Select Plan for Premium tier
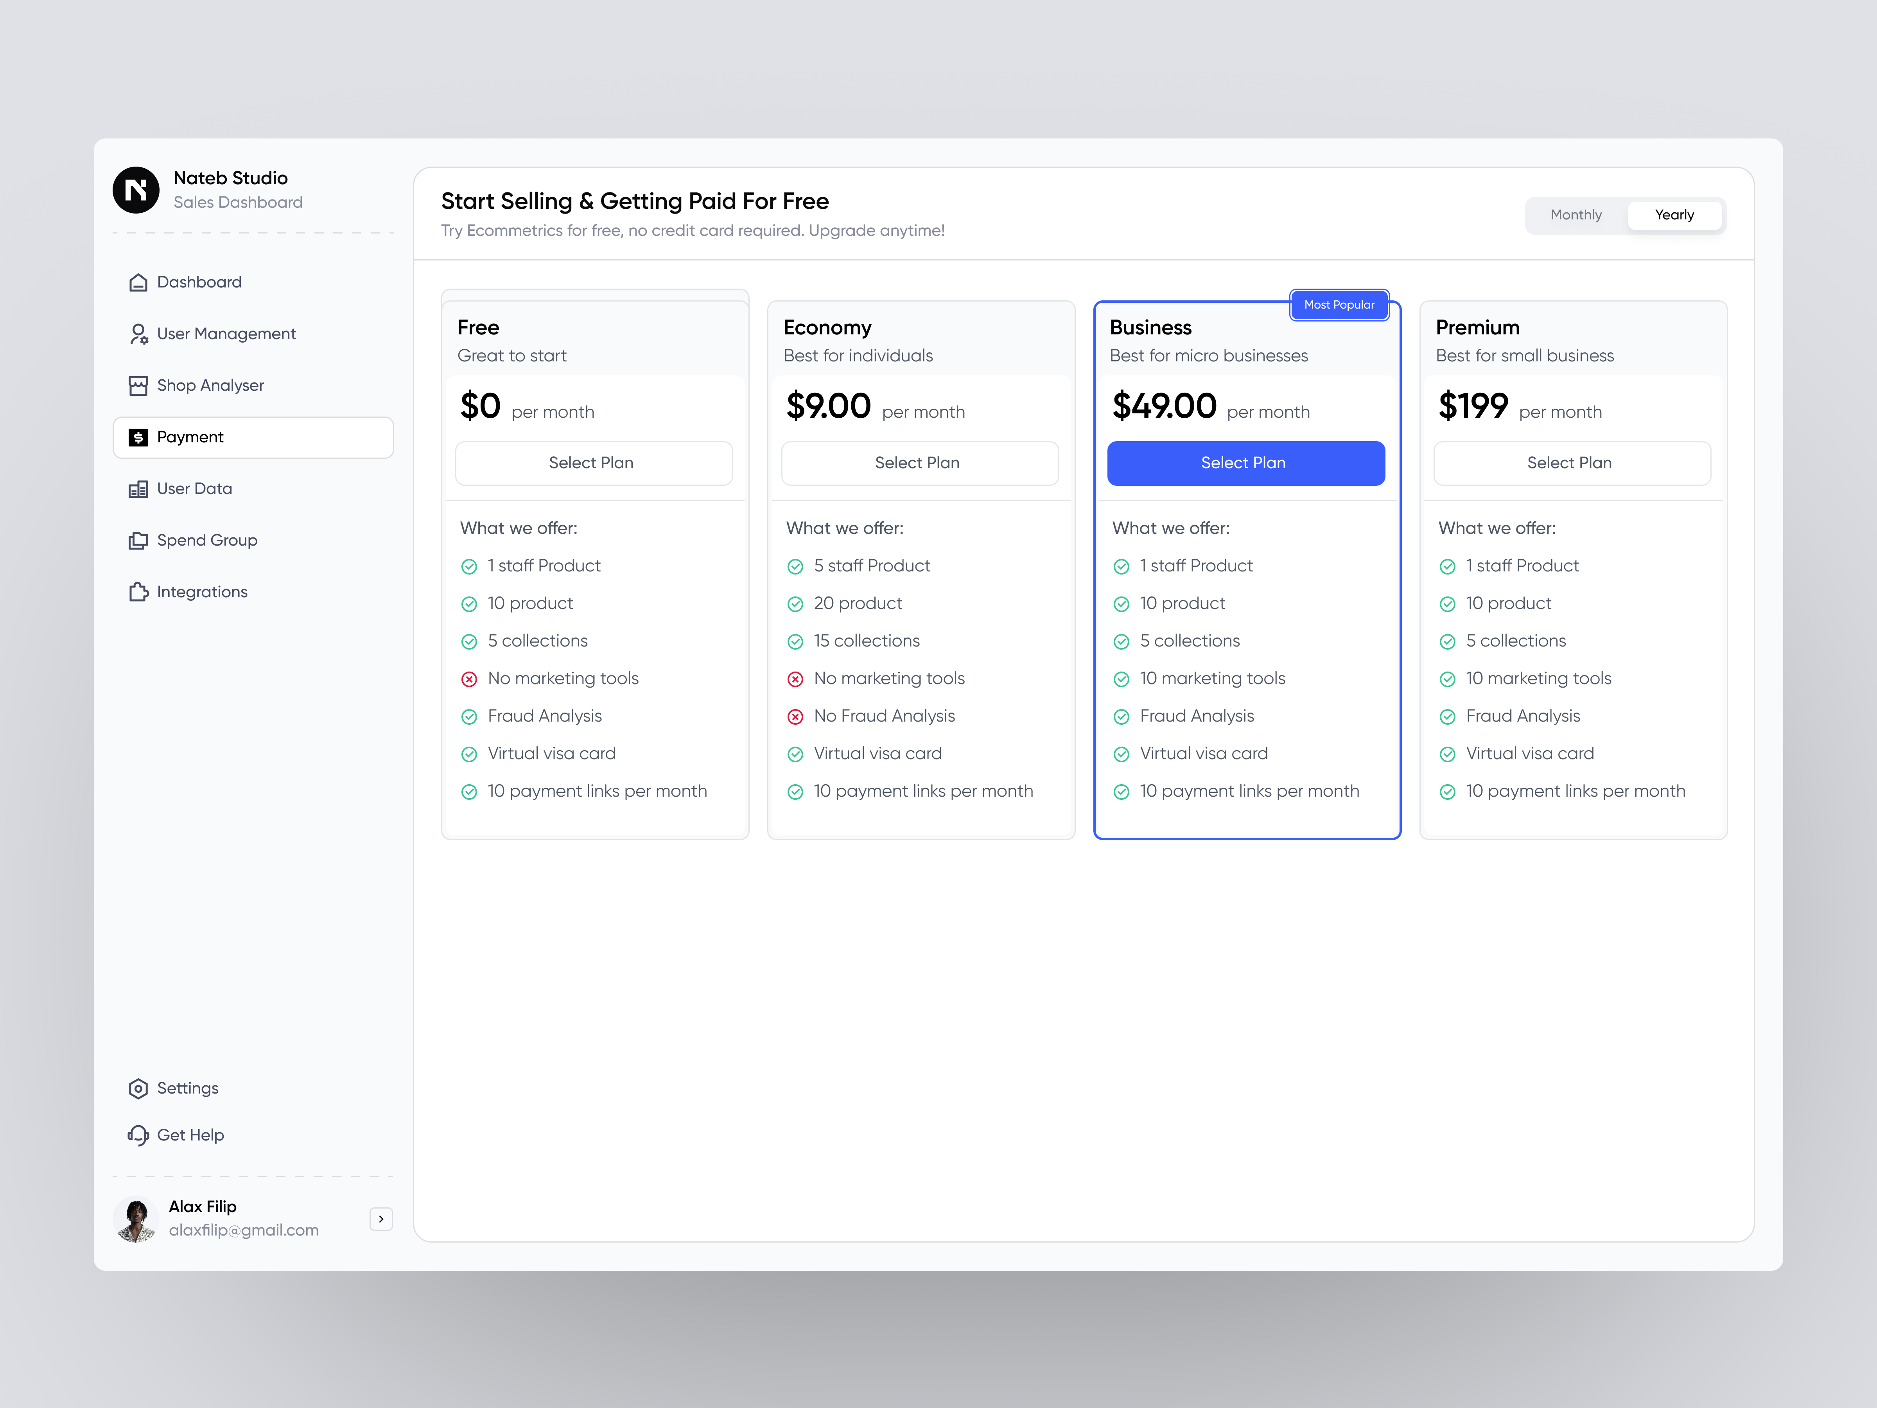The width and height of the screenshot is (1877, 1408). coord(1572,463)
